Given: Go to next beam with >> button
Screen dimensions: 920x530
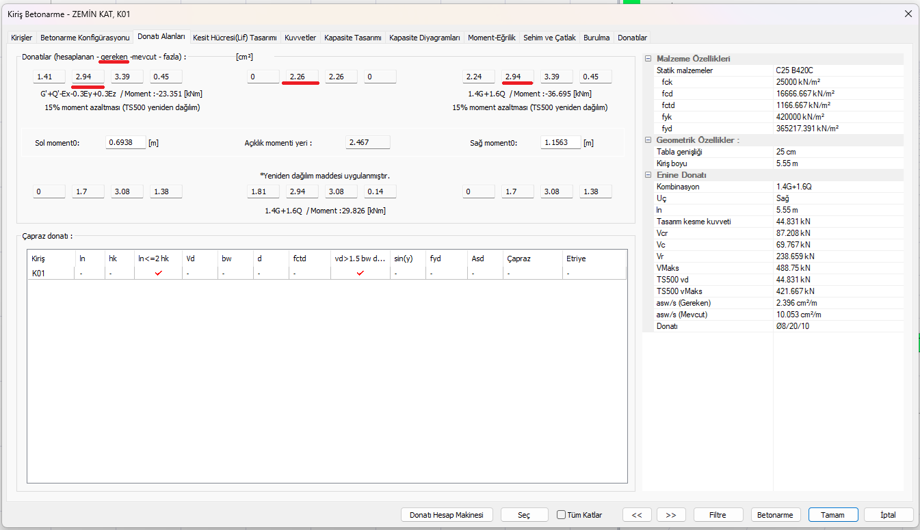Looking at the screenshot, I should pyautogui.click(x=671, y=515).
